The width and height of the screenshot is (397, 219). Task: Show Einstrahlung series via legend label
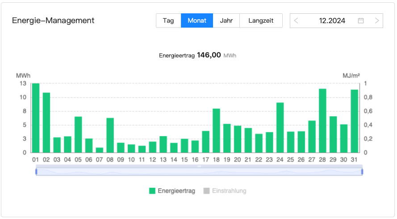229,191
